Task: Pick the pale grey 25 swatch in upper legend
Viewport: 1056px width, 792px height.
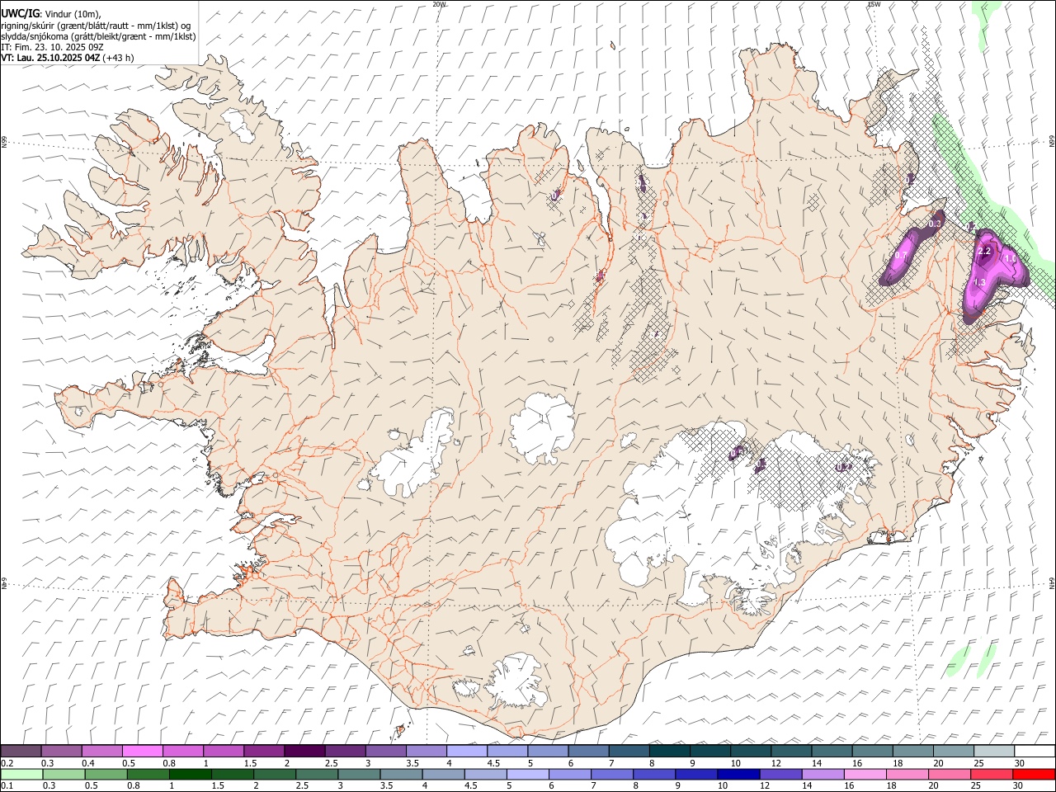Action: [994, 751]
